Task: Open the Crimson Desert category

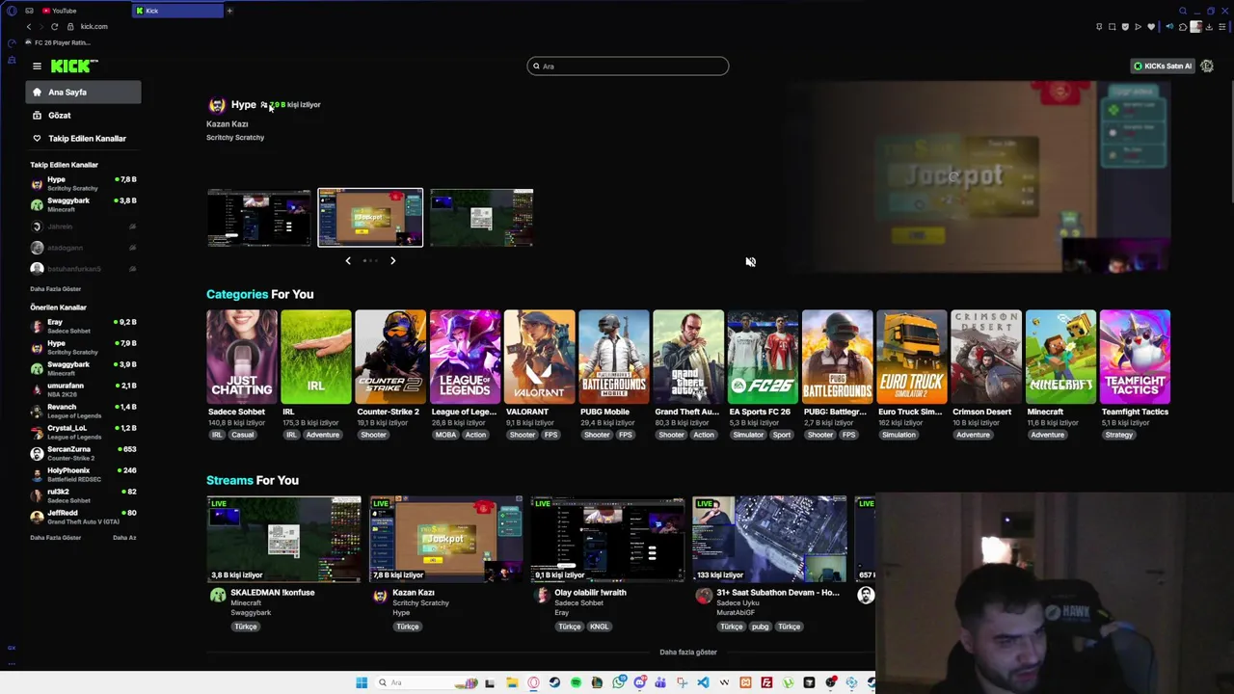Action: pyautogui.click(x=986, y=356)
